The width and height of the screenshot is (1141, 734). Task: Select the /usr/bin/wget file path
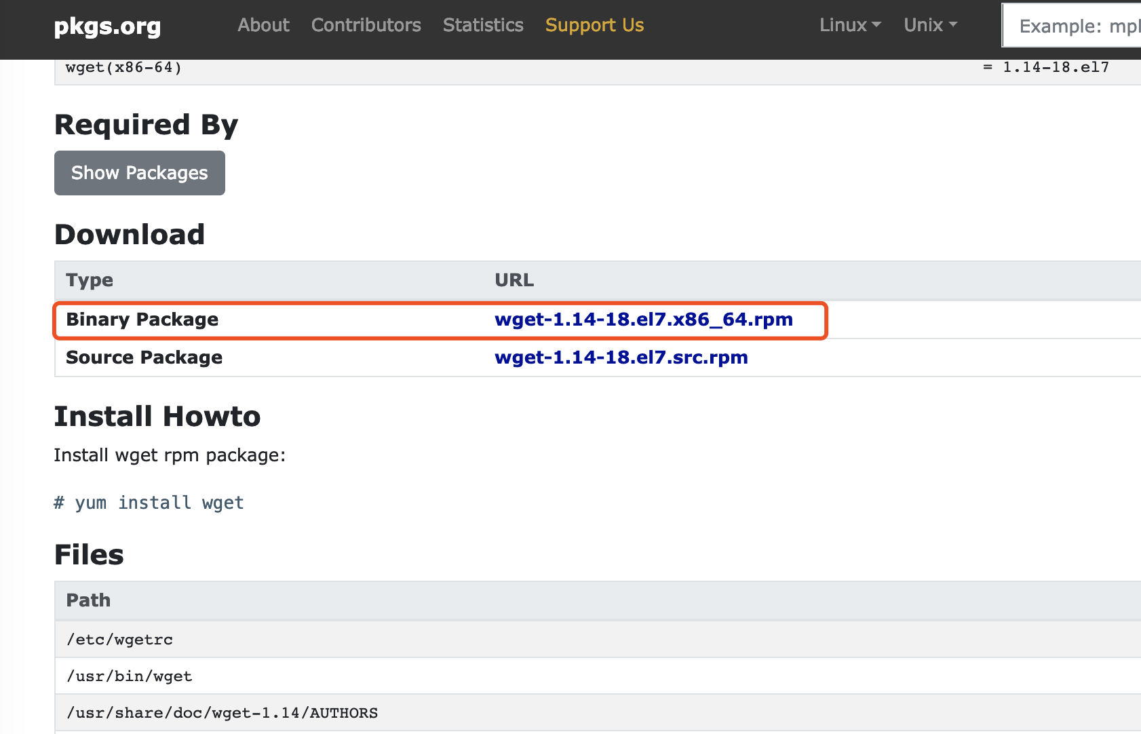tap(130, 676)
